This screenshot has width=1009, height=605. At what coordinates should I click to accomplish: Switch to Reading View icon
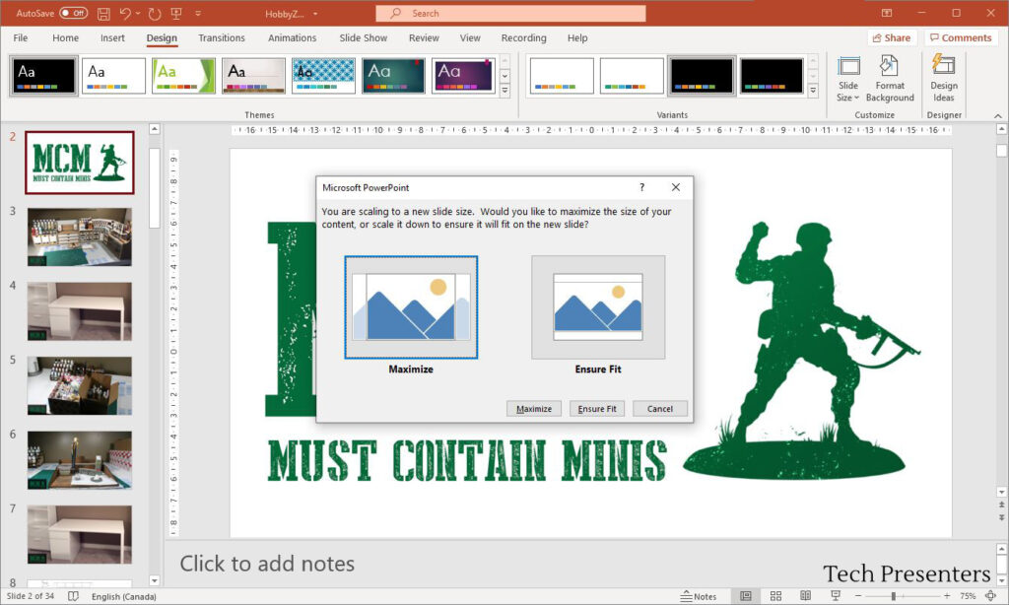click(805, 596)
